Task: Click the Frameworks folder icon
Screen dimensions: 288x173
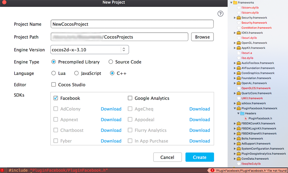Action: tap(235, 3)
